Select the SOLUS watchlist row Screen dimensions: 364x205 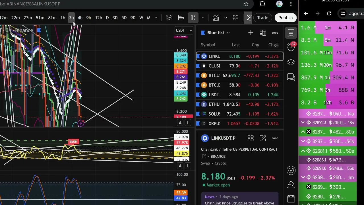(239, 114)
